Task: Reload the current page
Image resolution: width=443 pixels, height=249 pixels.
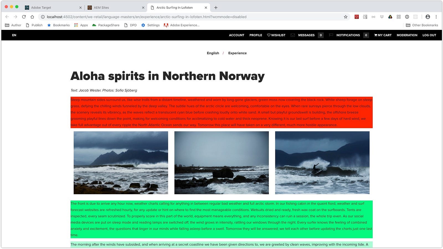Action: [x=24, y=17]
